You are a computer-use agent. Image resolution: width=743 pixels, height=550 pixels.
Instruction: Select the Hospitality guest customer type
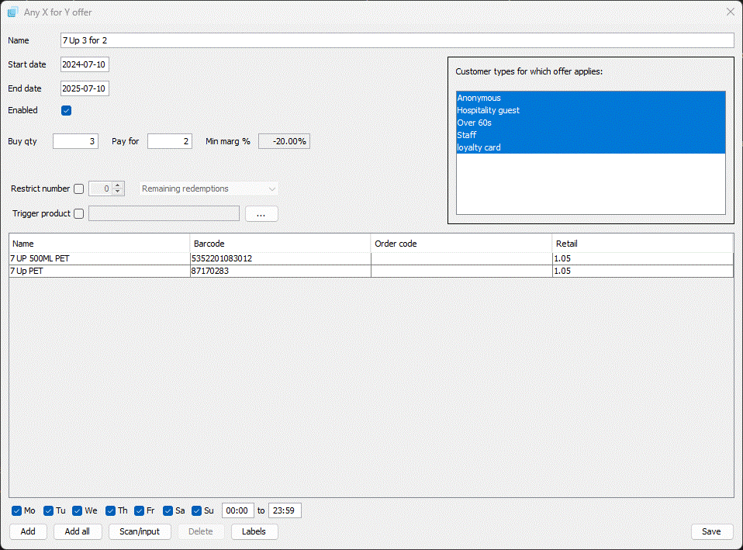[x=590, y=110]
